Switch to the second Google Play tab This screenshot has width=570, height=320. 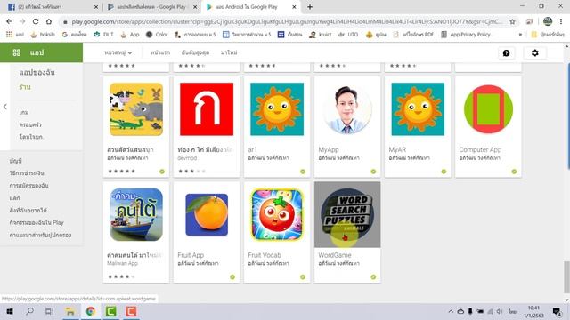[x=152, y=7]
